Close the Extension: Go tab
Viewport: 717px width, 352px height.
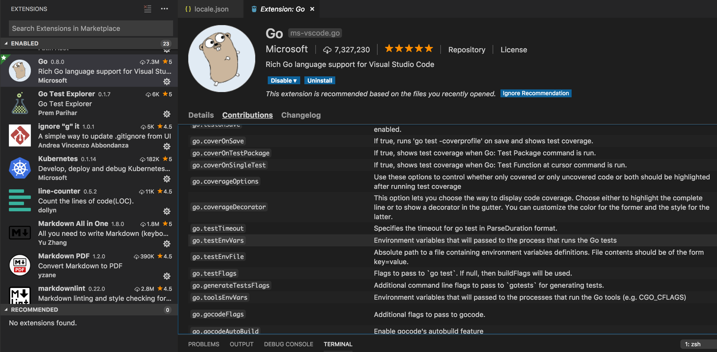pyautogui.click(x=312, y=9)
